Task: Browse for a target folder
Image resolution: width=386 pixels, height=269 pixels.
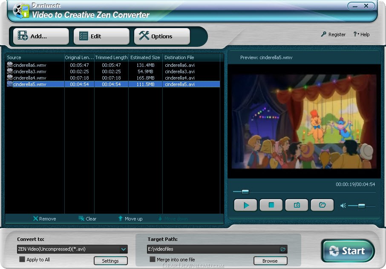Action: 270,261
